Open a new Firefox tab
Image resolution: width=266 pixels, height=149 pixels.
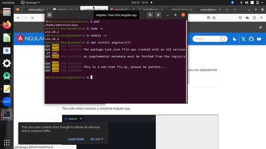coord(227,10)
